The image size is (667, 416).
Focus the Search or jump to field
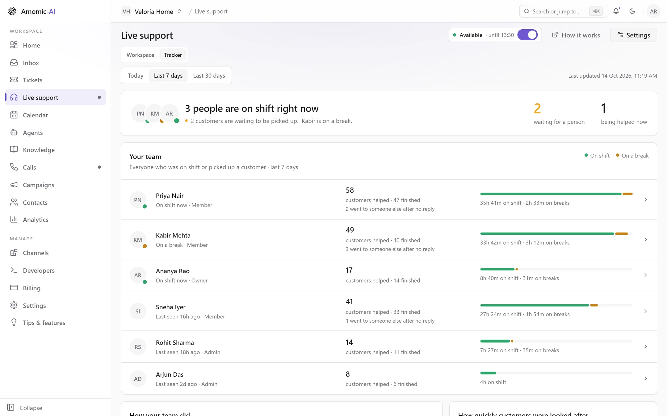click(x=563, y=11)
